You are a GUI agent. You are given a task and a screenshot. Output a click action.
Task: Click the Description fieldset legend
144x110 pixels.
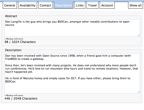13,50
